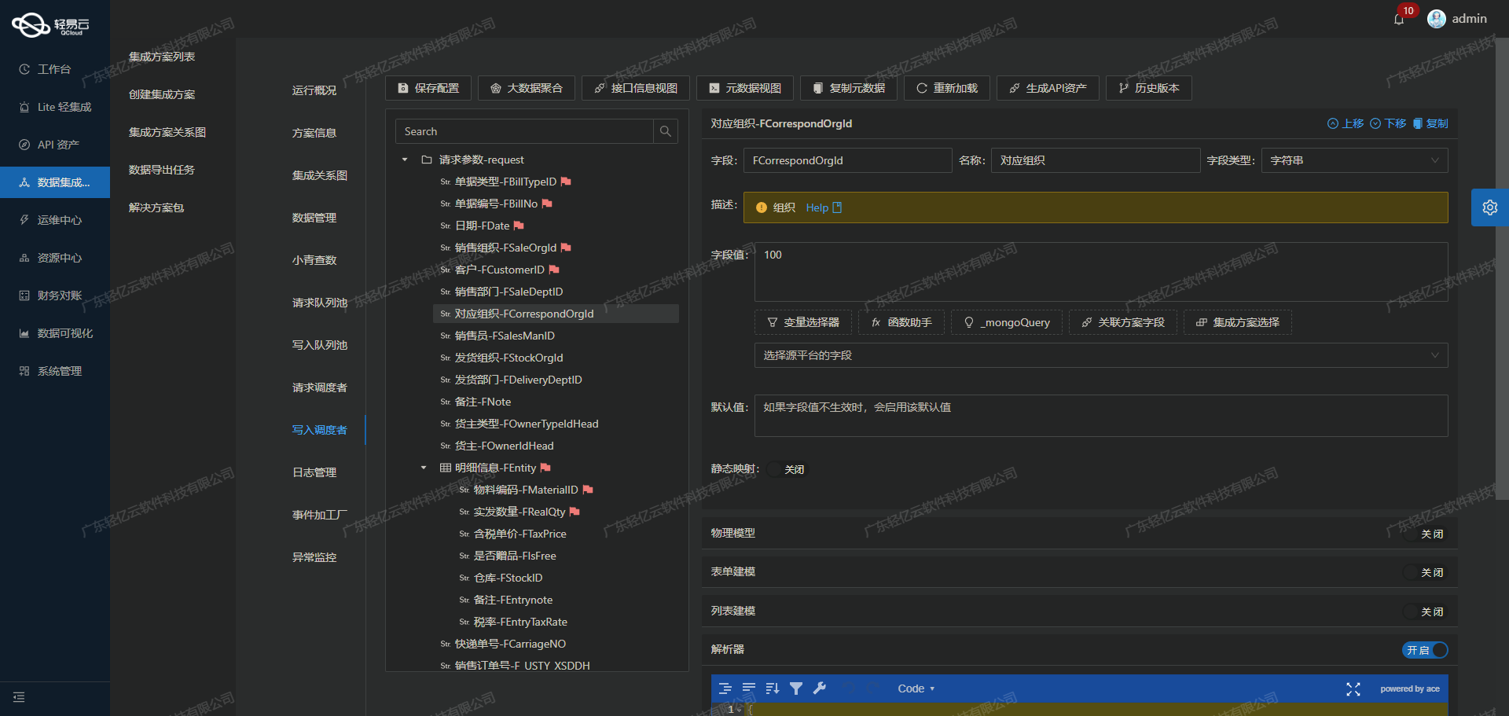This screenshot has width=1509, height=716.
Task: Switch to the 请求调度者 tab
Action: coord(320,387)
